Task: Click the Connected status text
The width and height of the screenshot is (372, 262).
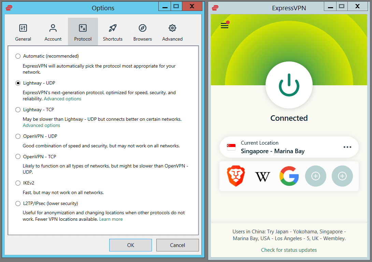Action: [289, 118]
